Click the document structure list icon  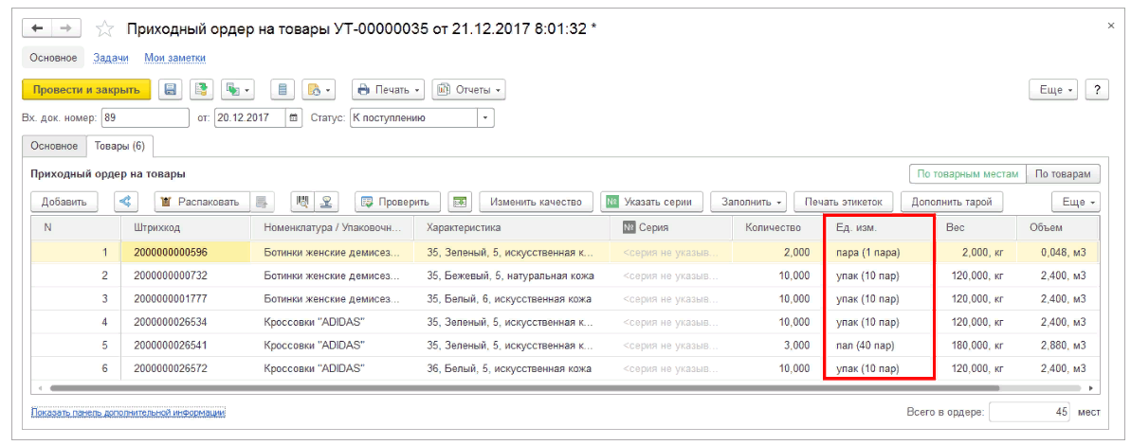coord(282,90)
